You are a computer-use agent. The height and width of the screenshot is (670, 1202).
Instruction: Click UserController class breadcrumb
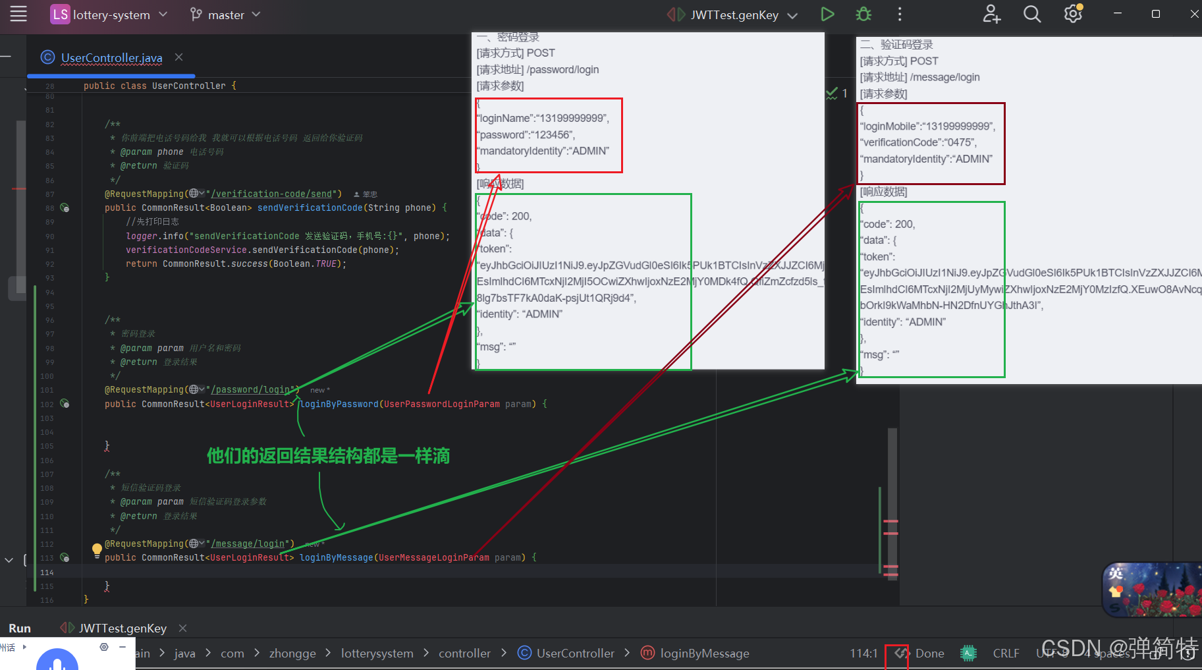(566, 653)
